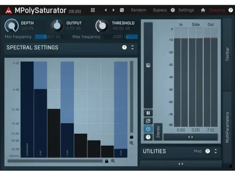The width and height of the screenshot is (235, 176).
Task: Click the Depth value 100.0%
Action: [27, 28]
